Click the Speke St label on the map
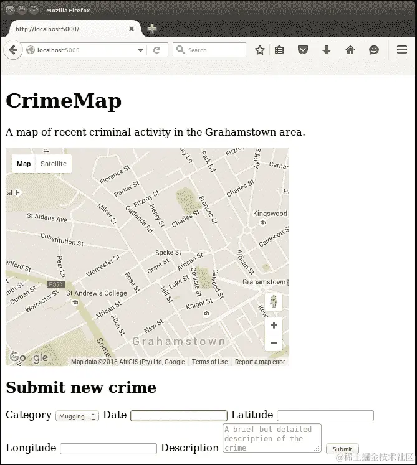Image resolution: width=417 pixels, height=465 pixels. [168, 252]
